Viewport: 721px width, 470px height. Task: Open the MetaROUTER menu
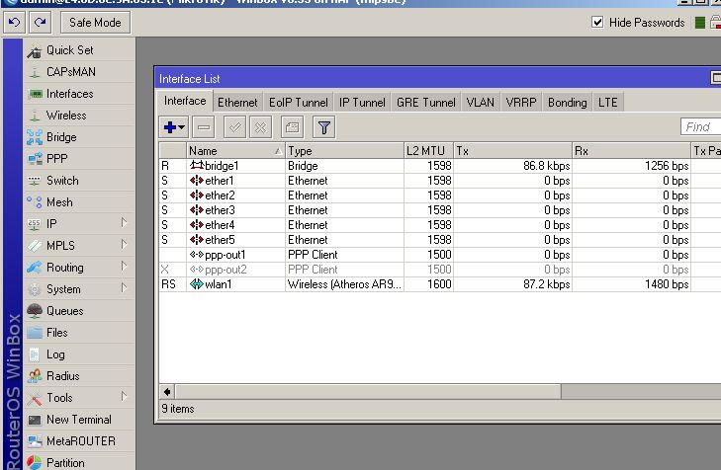pos(79,441)
